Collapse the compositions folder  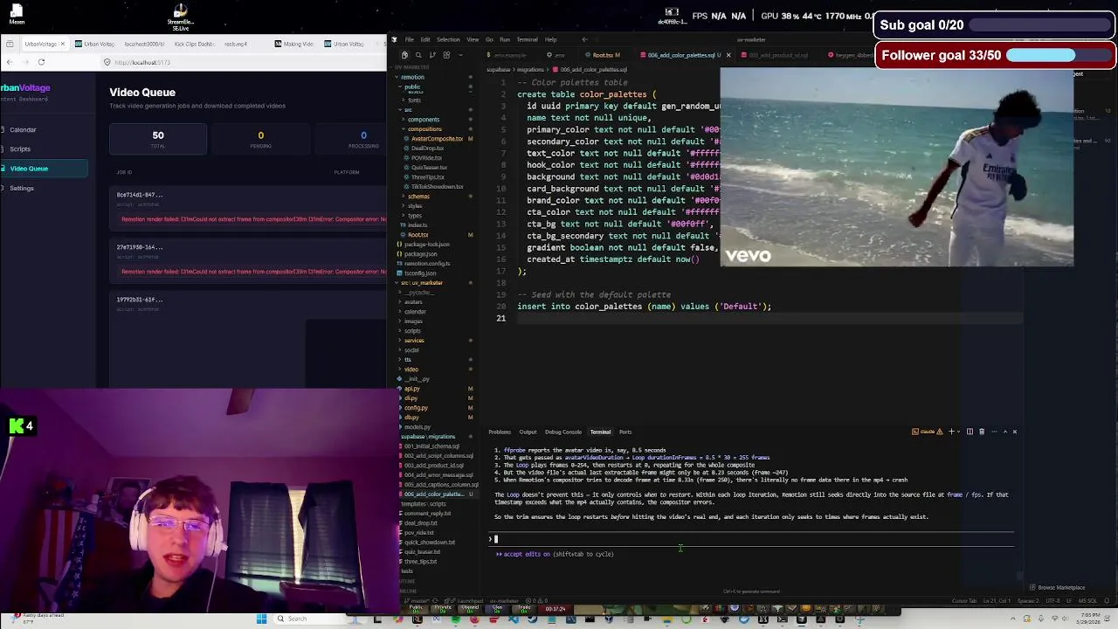[x=424, y=129]
